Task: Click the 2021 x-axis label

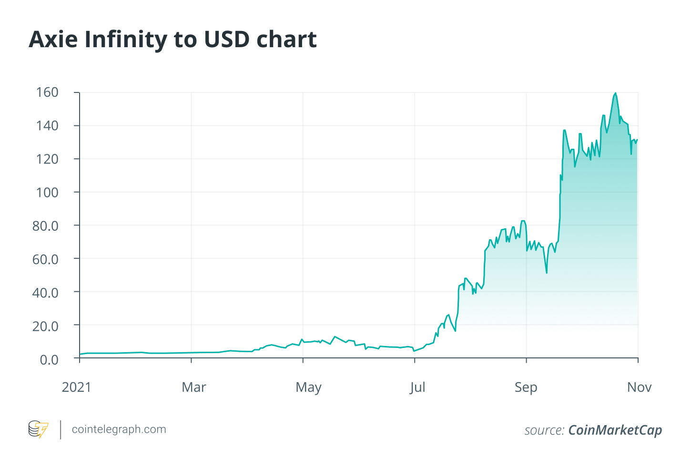Action: click(x=76, y=387)
